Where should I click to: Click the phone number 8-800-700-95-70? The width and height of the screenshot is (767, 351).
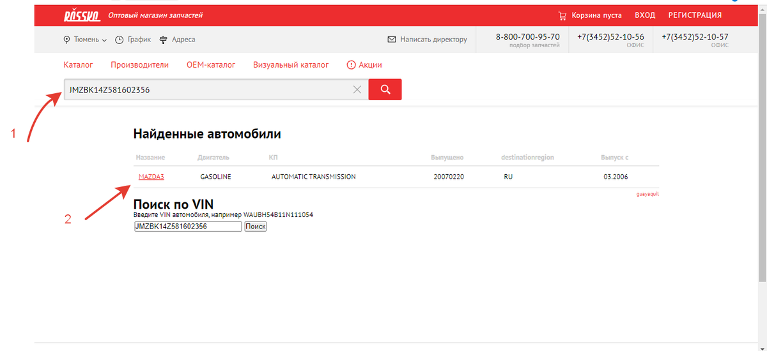click(528, 37)
